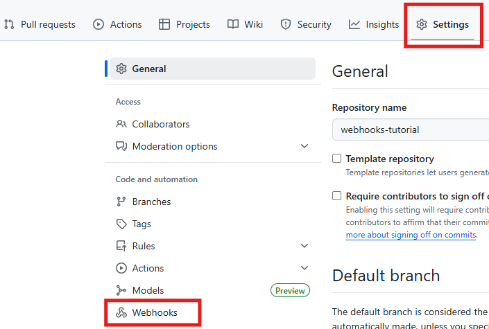
Task: Select the Settings tab
Action: point(443,24)
